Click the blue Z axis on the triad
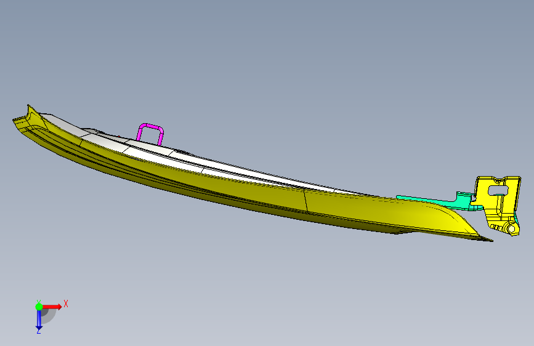This screenshot has width=534, height=346. [x=39, y=320]
